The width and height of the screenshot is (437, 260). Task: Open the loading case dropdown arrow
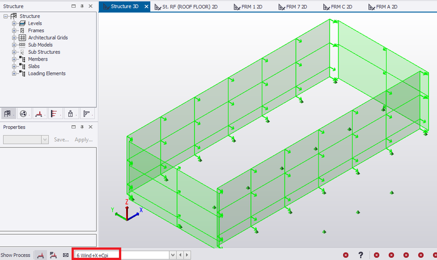173,255
